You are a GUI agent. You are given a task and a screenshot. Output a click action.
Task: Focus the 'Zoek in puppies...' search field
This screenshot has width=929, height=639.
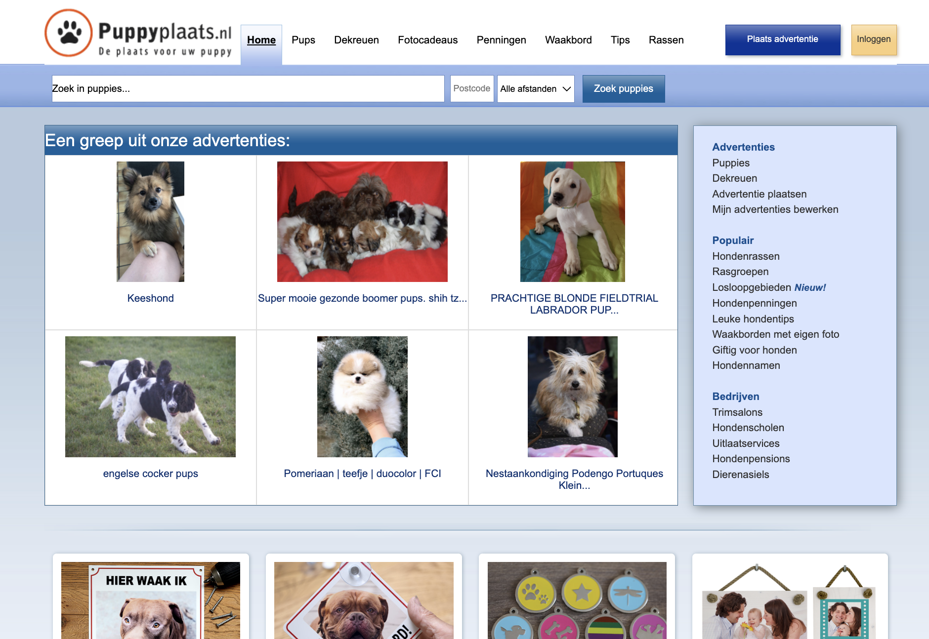(x=248, y=89)
